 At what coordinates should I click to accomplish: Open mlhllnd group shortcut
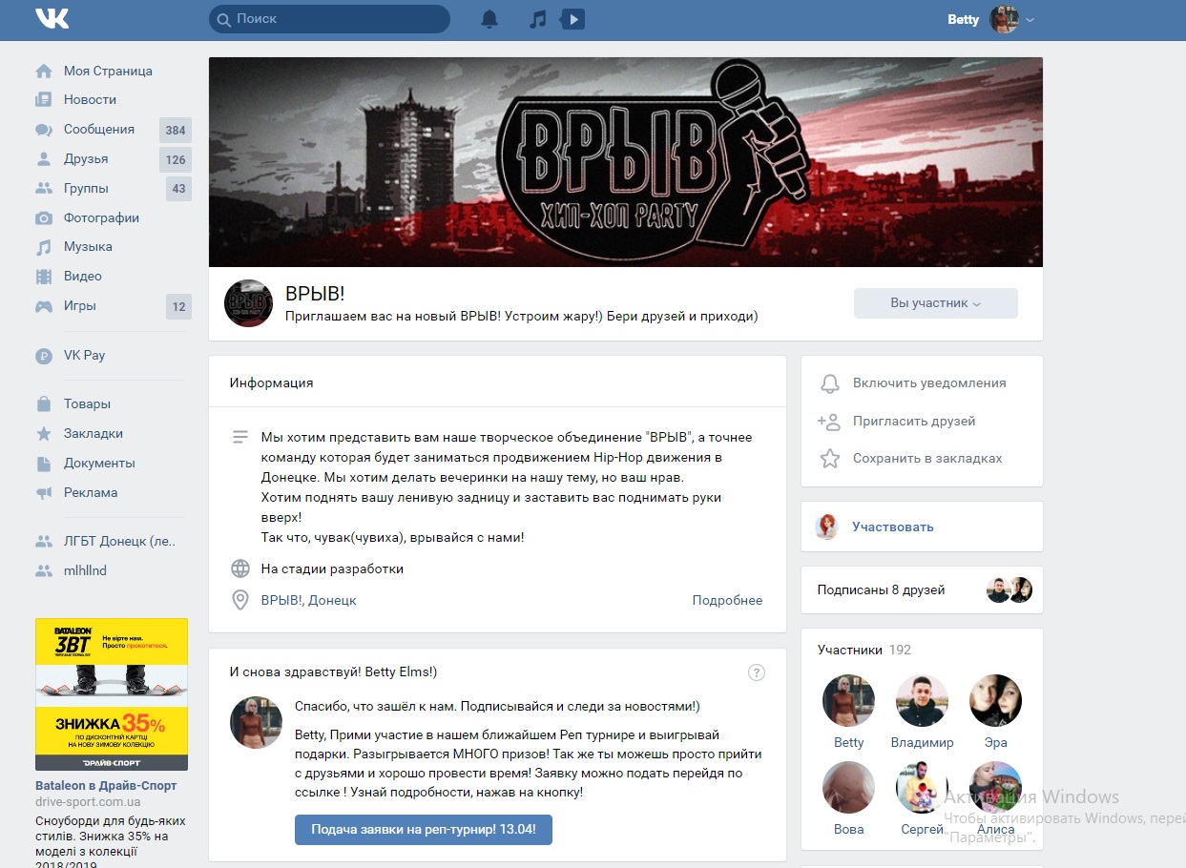click(x=85, y=571)
